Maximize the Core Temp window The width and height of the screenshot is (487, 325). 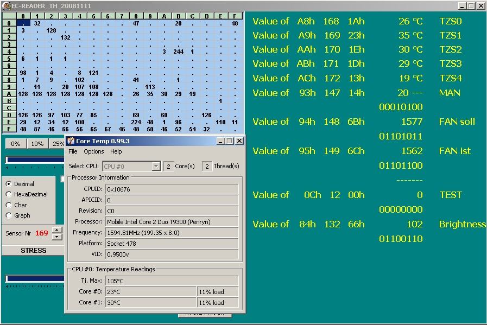(230, 141)
